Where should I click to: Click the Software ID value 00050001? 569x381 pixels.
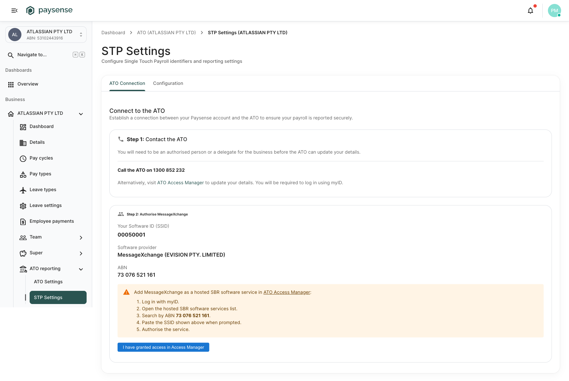click(x=131, y=235)
